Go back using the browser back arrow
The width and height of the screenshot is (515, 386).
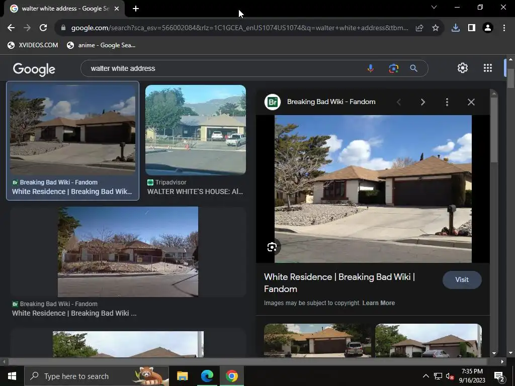pyautogui.click(x=11, y=28)
